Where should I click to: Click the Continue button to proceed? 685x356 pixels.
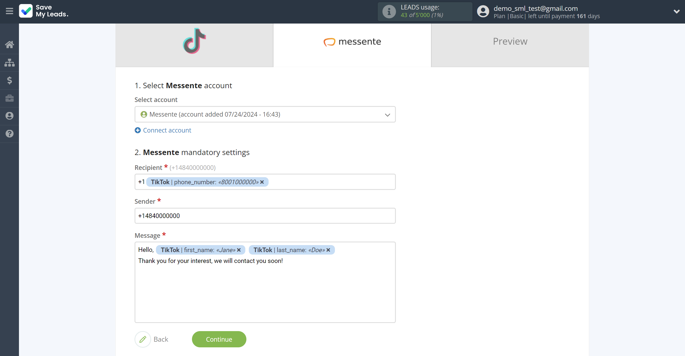coord(219,339)
